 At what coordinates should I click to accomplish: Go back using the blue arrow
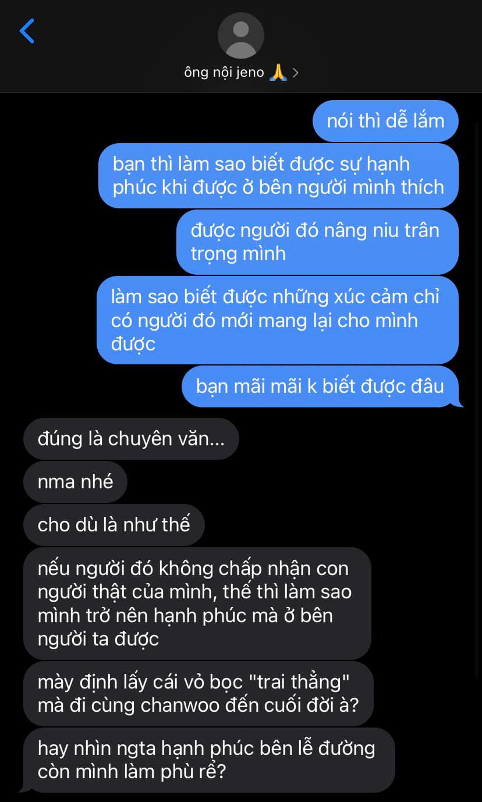coord(27,31)
